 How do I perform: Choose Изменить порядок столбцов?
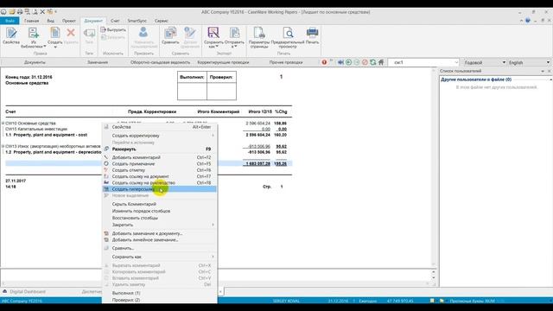click(x=159, y=211)
